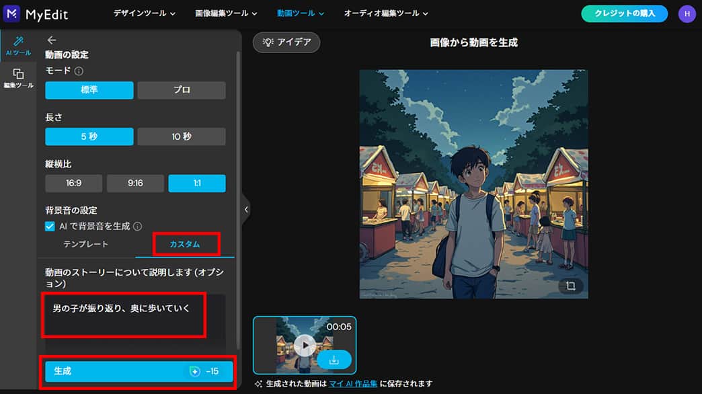Image resolution: width=702 pixels, height=394 pixels.
Task: Click the 生成 button to generate video
Action: point(138,370)
